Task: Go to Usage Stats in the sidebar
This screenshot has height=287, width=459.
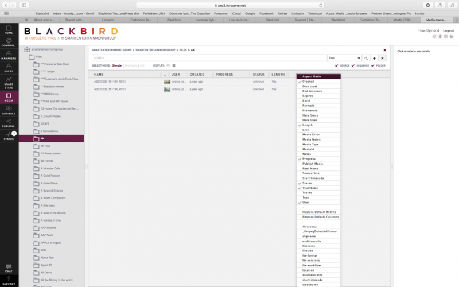Action: tap(9, 83)
